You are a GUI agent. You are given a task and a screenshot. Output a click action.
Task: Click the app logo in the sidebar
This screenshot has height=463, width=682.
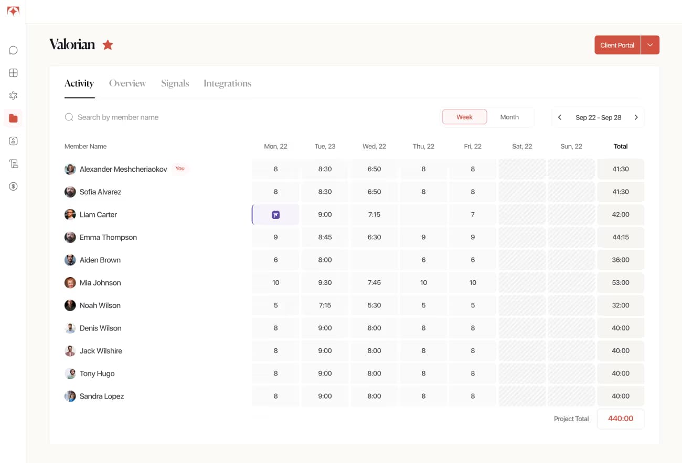[x=13, y=11]
